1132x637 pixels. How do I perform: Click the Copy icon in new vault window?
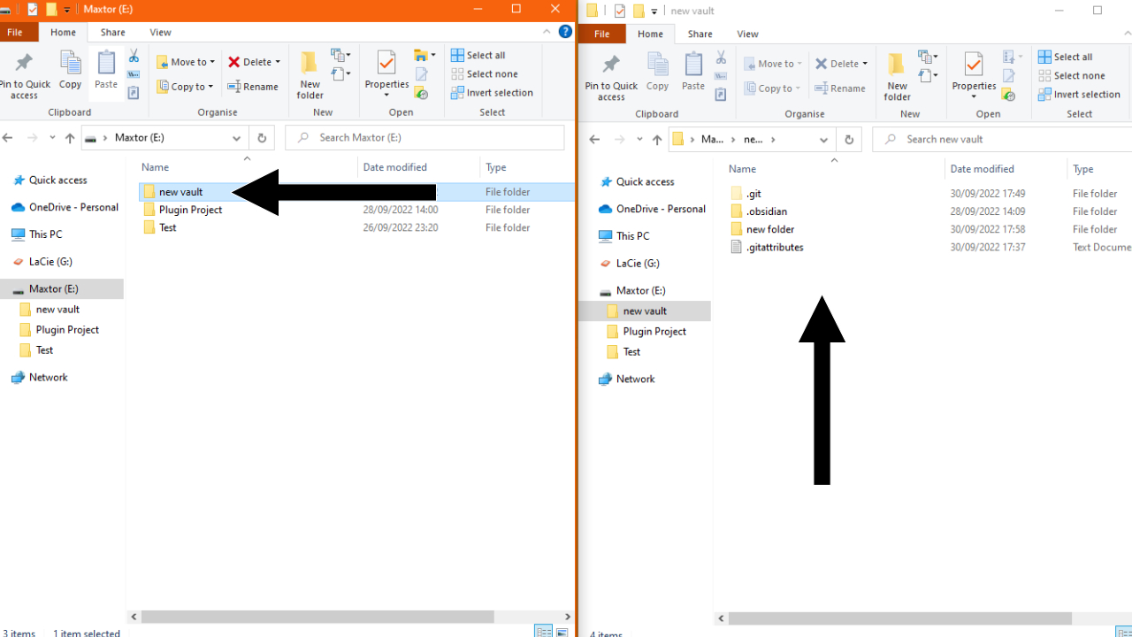[x=657, y=72]
